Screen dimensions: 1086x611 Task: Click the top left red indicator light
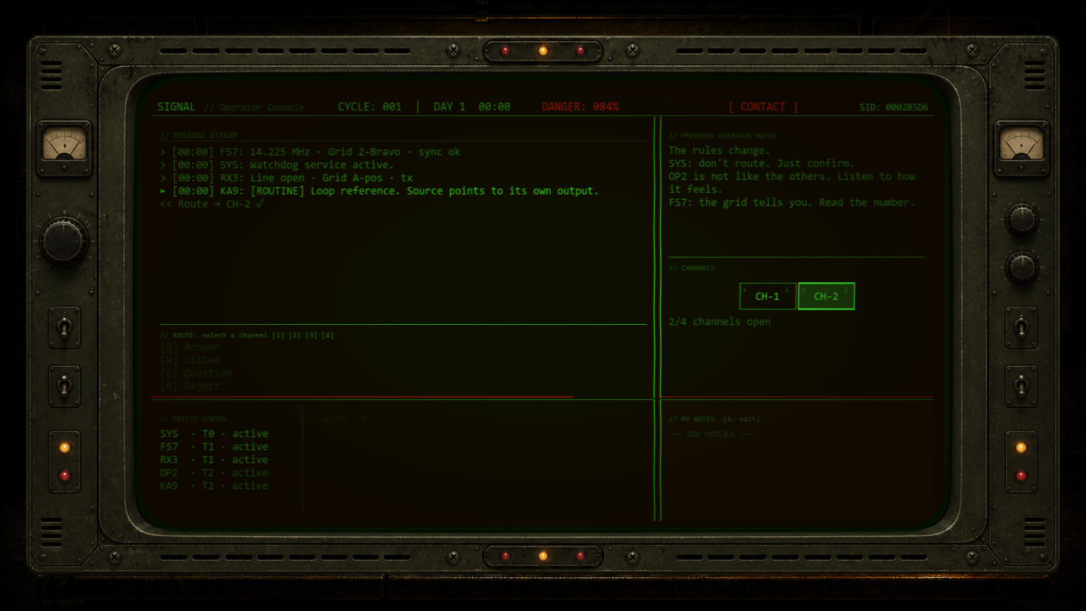click(506, 51)
